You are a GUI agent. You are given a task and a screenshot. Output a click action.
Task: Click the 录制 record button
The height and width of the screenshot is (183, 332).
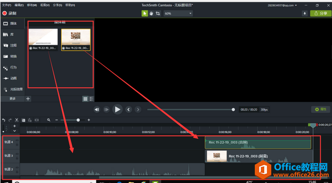click(9, 13)
